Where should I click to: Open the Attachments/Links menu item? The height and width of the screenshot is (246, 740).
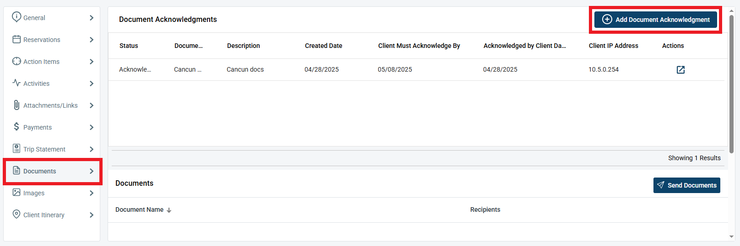52,105
